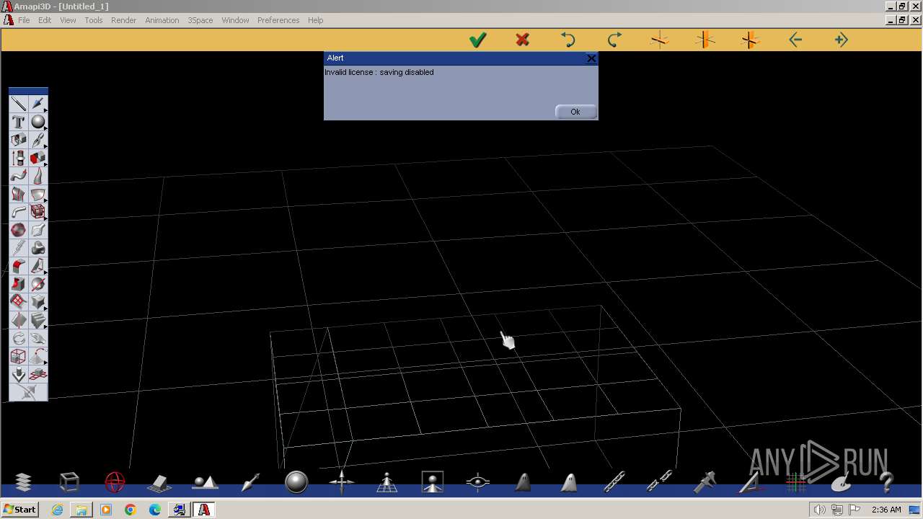
Task: Open the Tools menu
Action: click(x=94, y=20)
